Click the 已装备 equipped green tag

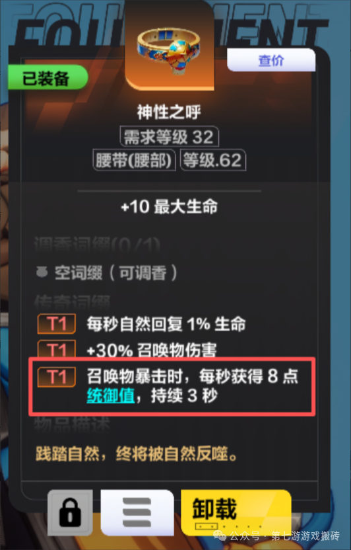(48, 77)
